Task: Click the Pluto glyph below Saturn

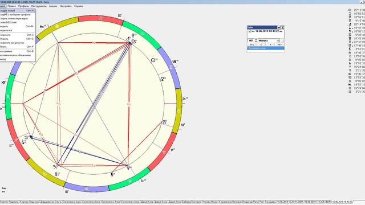Action: (56, 174)
